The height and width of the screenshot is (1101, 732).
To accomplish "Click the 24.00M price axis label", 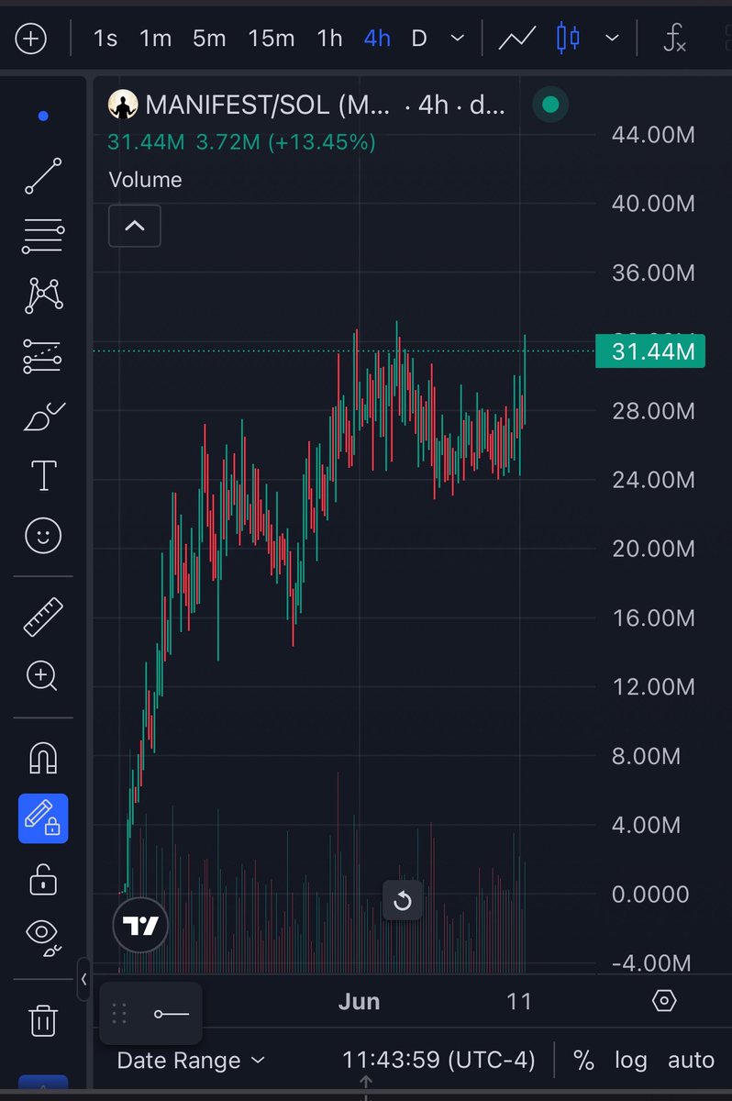I will pyautogui.click(x=653, y=479).
